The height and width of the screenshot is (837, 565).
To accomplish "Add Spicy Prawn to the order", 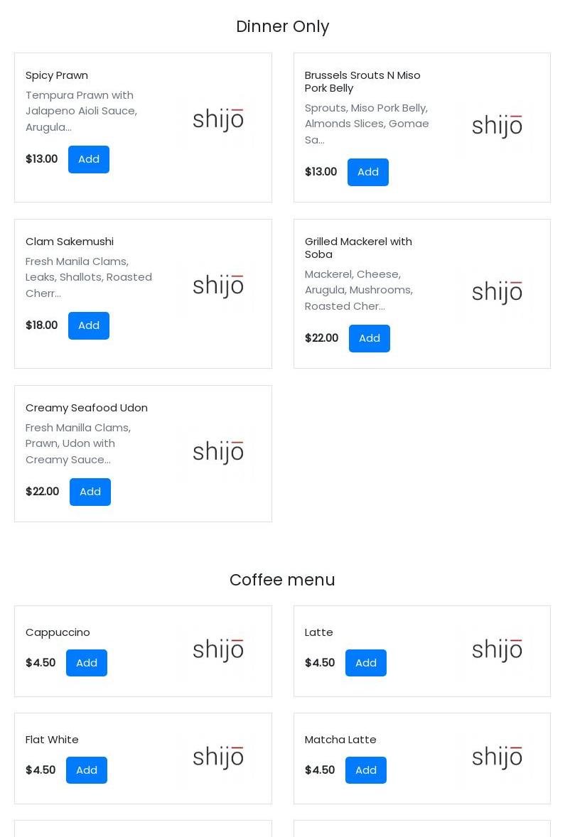I will coord(89,159).
